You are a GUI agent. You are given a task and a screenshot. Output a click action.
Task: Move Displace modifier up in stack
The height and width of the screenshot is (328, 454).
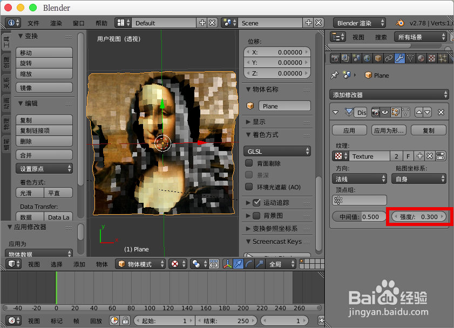(419, 112)
